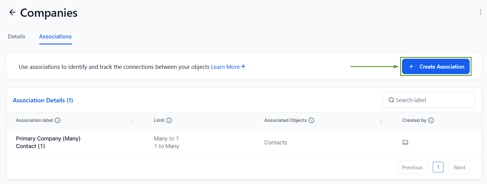Go to the Next page
Screen dimensions: 487x184
click(x=459, y=167)
